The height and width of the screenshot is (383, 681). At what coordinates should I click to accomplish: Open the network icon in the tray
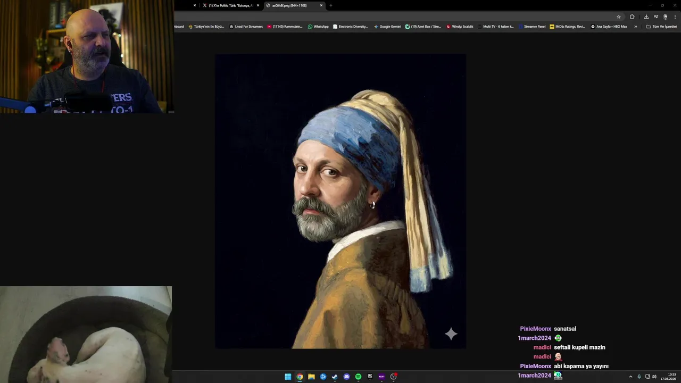(x=647, y=377)
